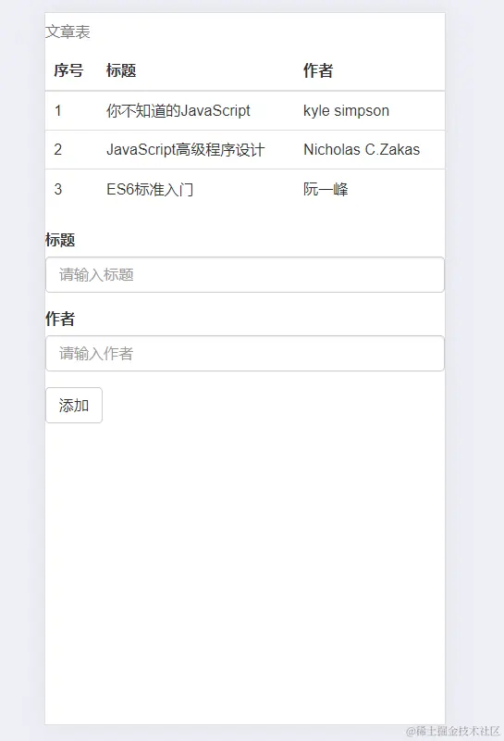
Task: Focus the 请输入标题 input field
Action: coord(245,274)
